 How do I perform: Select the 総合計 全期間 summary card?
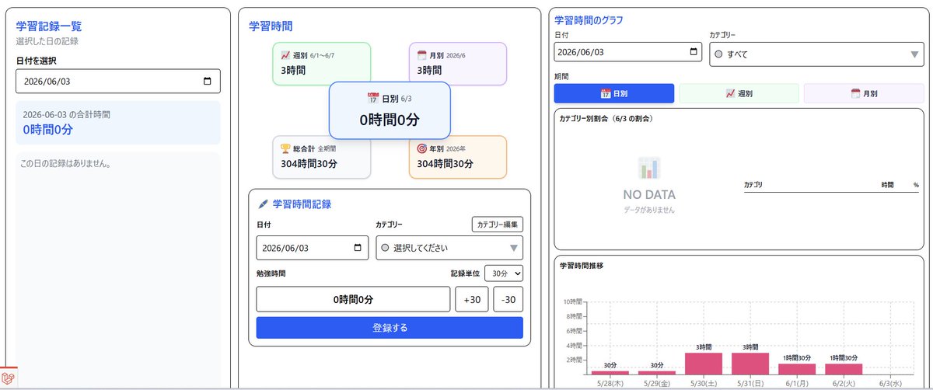pos(322,157)
